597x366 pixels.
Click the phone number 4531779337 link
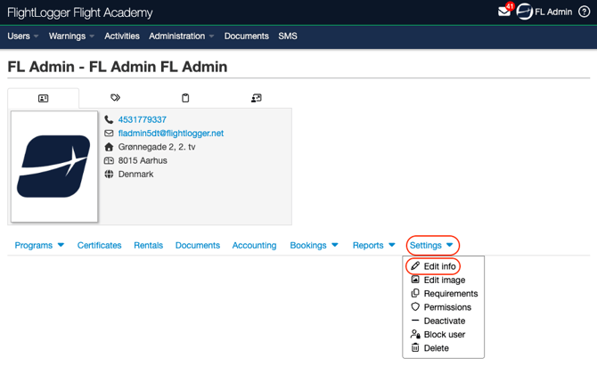(142, 119)
